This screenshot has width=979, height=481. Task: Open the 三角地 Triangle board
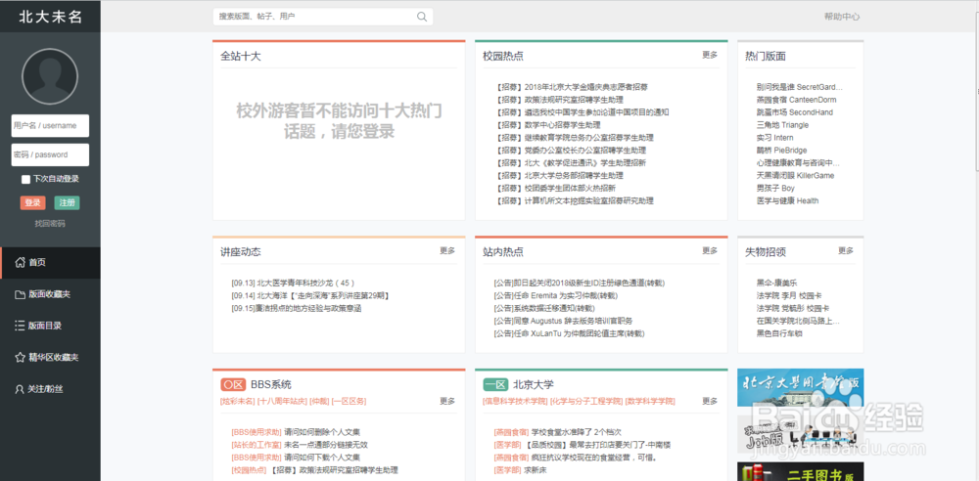click(782, 125)
